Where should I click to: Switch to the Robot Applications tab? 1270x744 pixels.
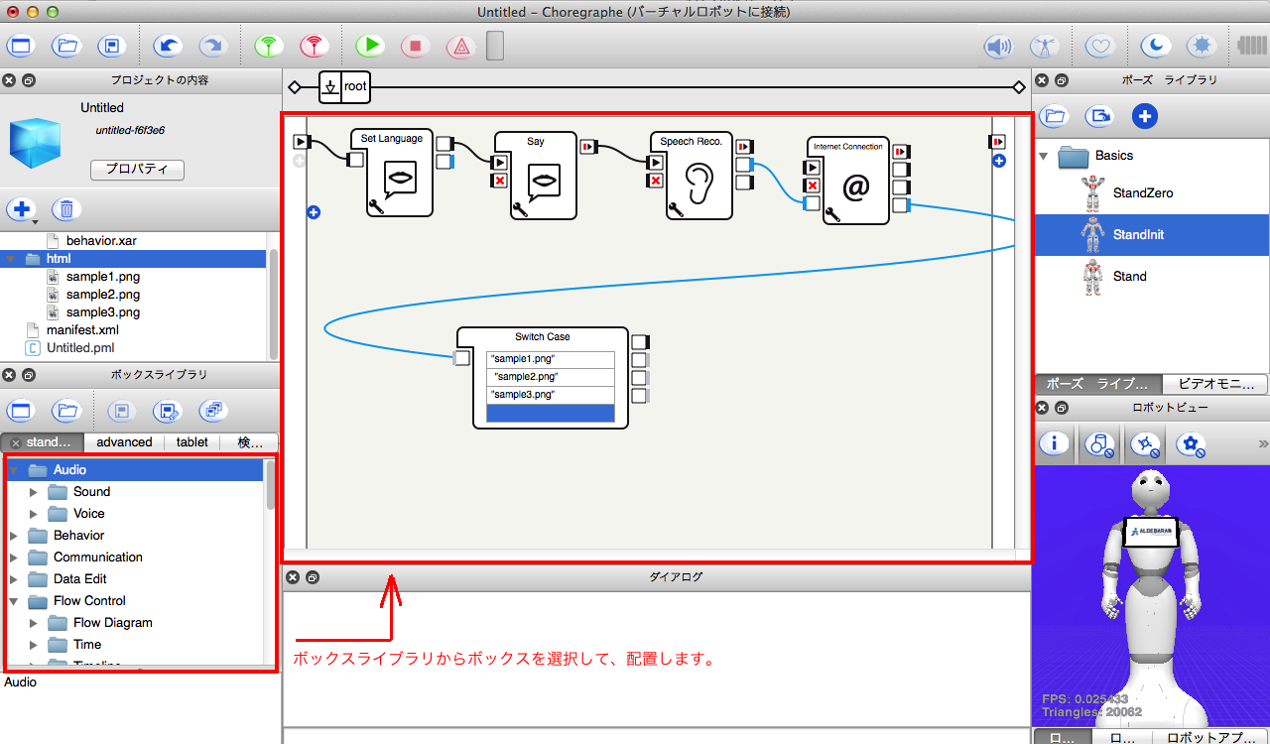click(1208, 737)
